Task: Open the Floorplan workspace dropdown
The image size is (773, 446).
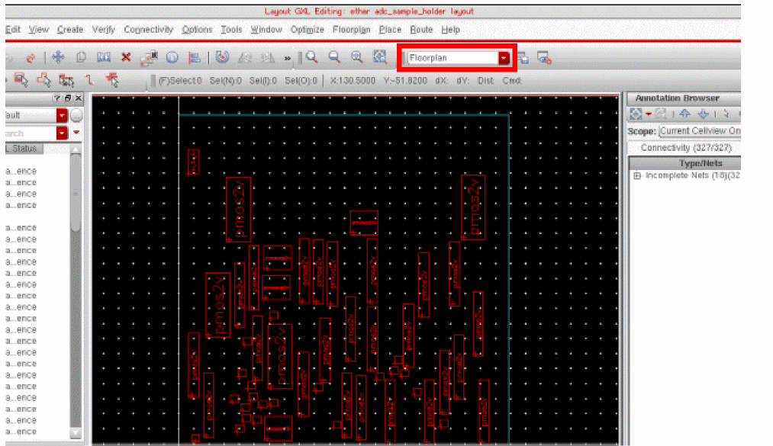Action: coord(504,58)
